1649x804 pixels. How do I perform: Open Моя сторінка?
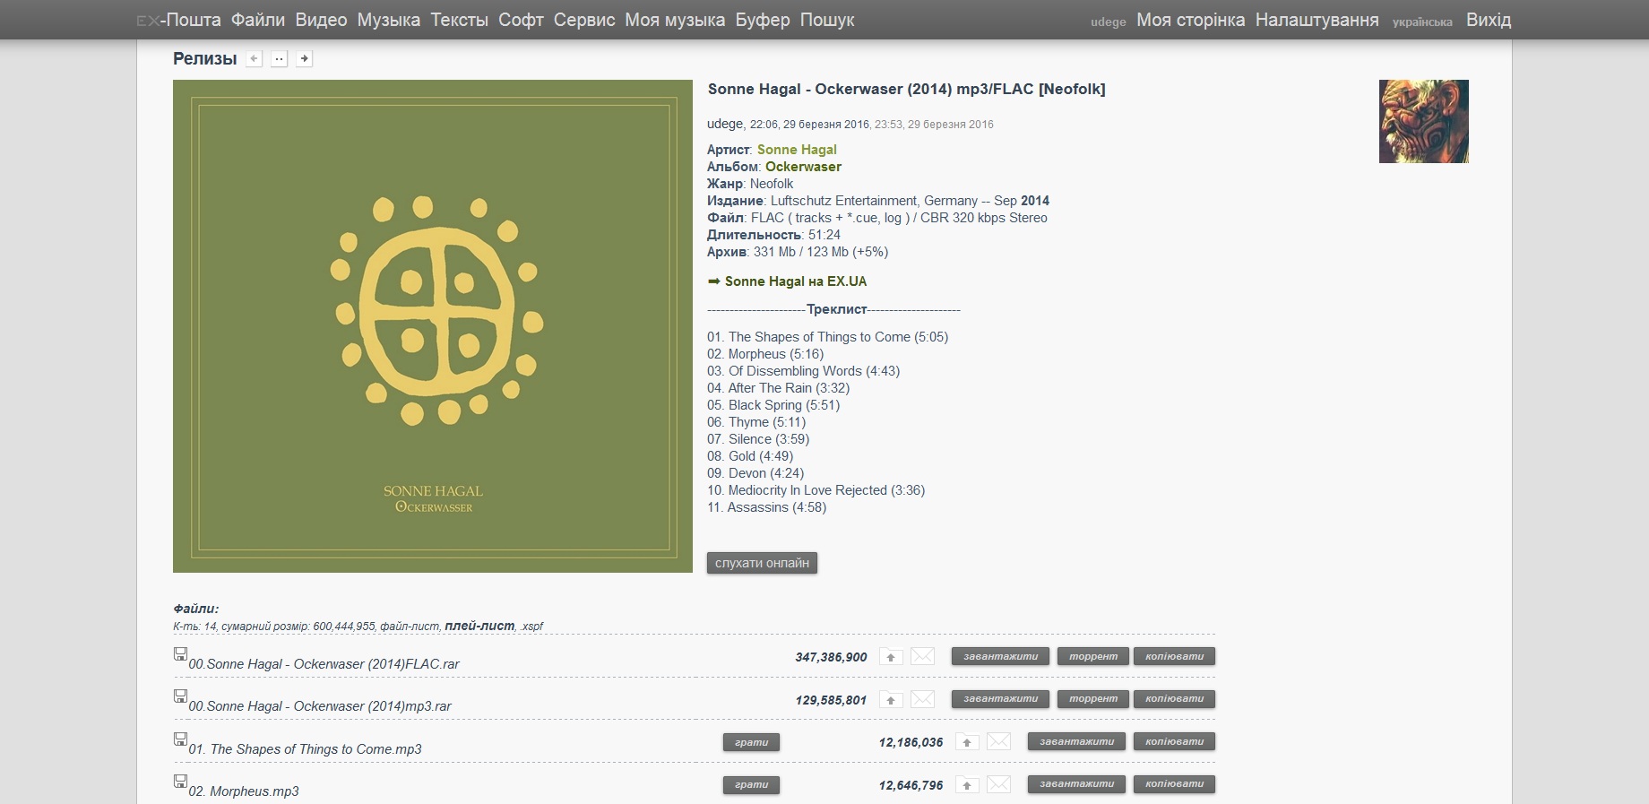coord(1190,20)
